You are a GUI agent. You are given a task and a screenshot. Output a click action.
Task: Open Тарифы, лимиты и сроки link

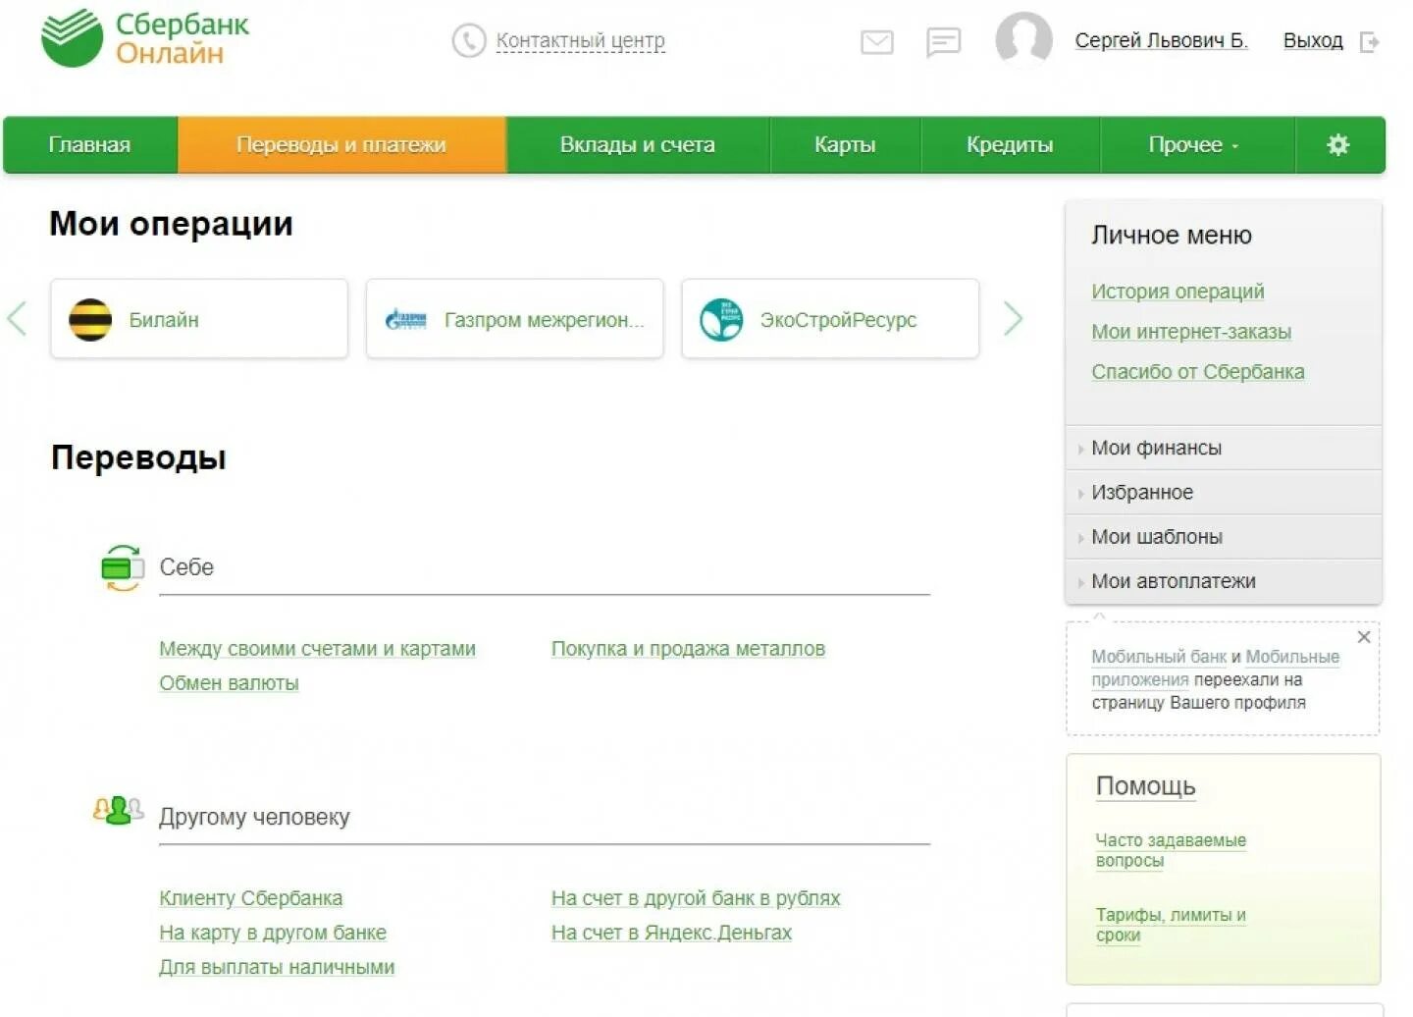click(1171, 925)
